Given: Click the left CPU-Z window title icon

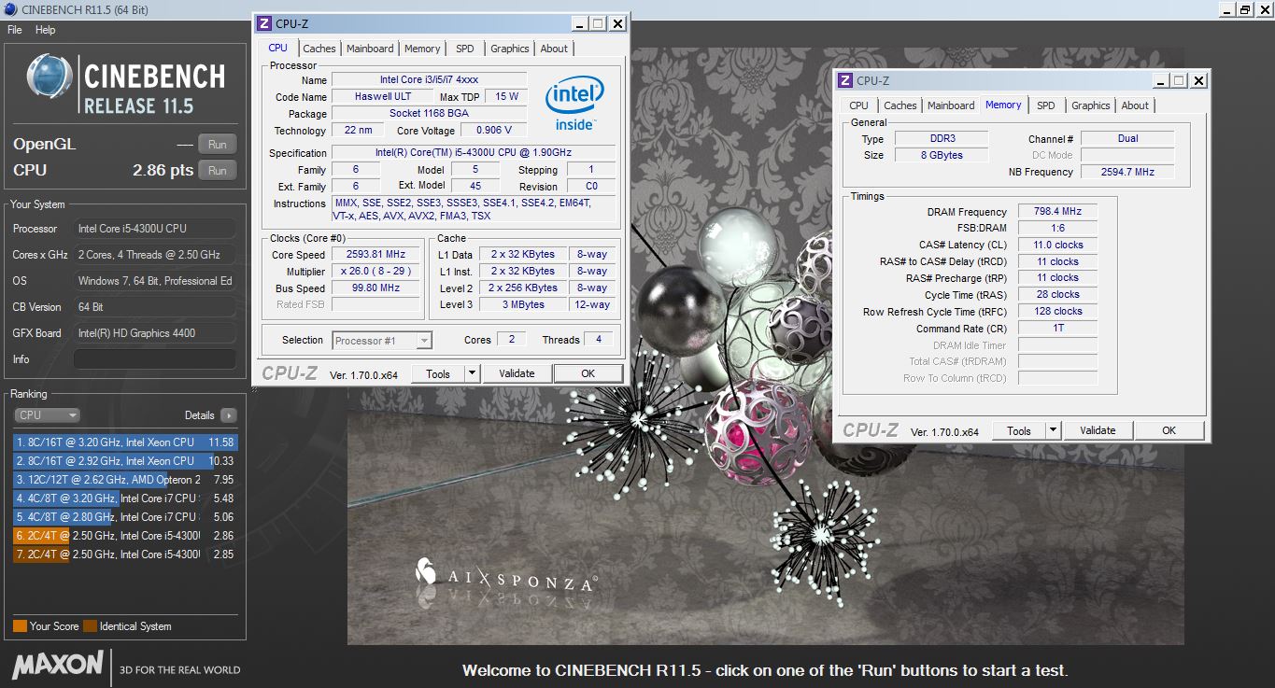Looking at the screenshot, I should [264, 23].
